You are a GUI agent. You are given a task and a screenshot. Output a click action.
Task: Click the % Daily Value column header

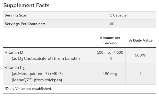tap(141, 40)
